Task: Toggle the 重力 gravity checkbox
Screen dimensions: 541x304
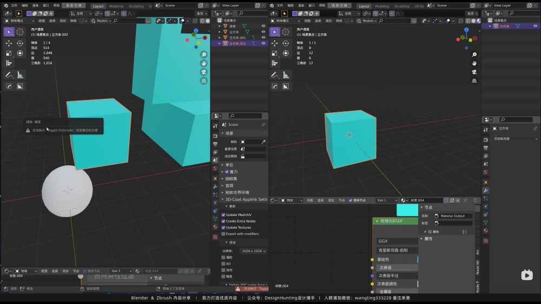Action: pyautogui.click(x=227, y=172)
